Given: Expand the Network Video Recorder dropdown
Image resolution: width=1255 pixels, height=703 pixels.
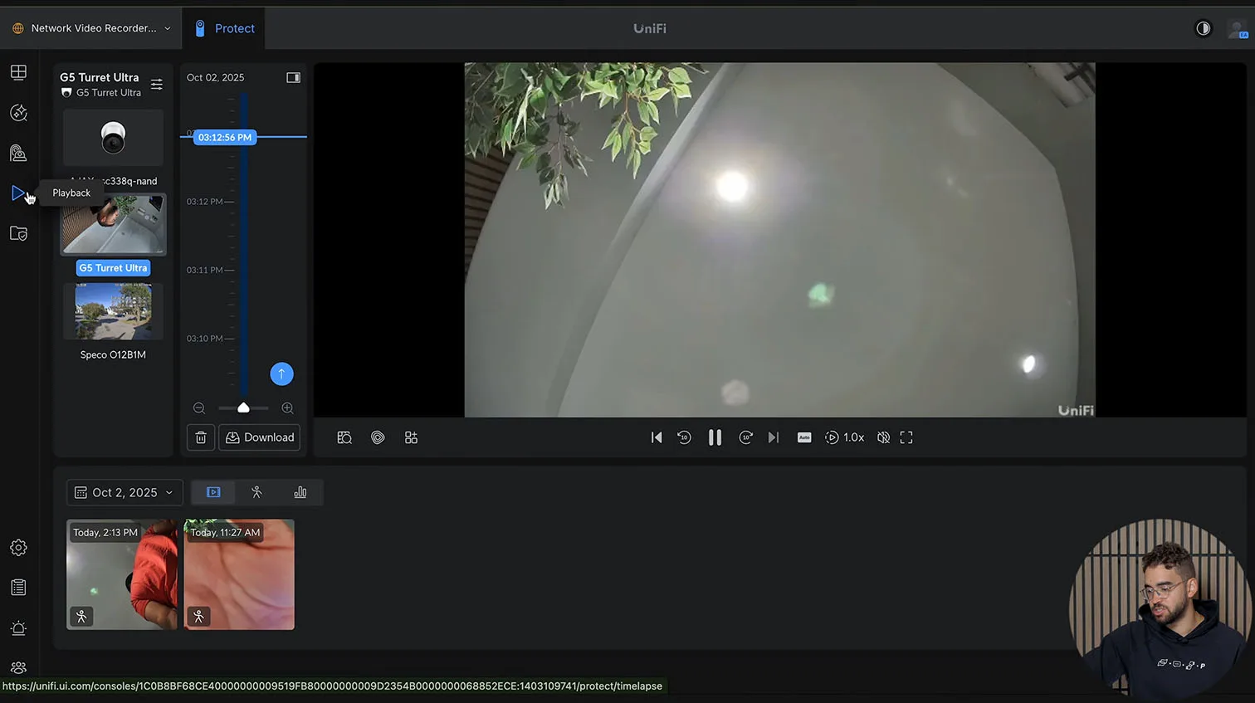Looking at the screenshot, I should point(92,28).
